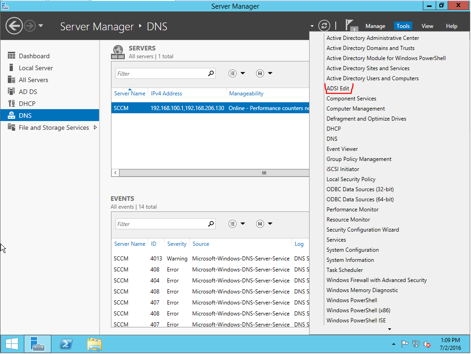Expand Servers saved queries dropdown arrow

tap(270, 73)
